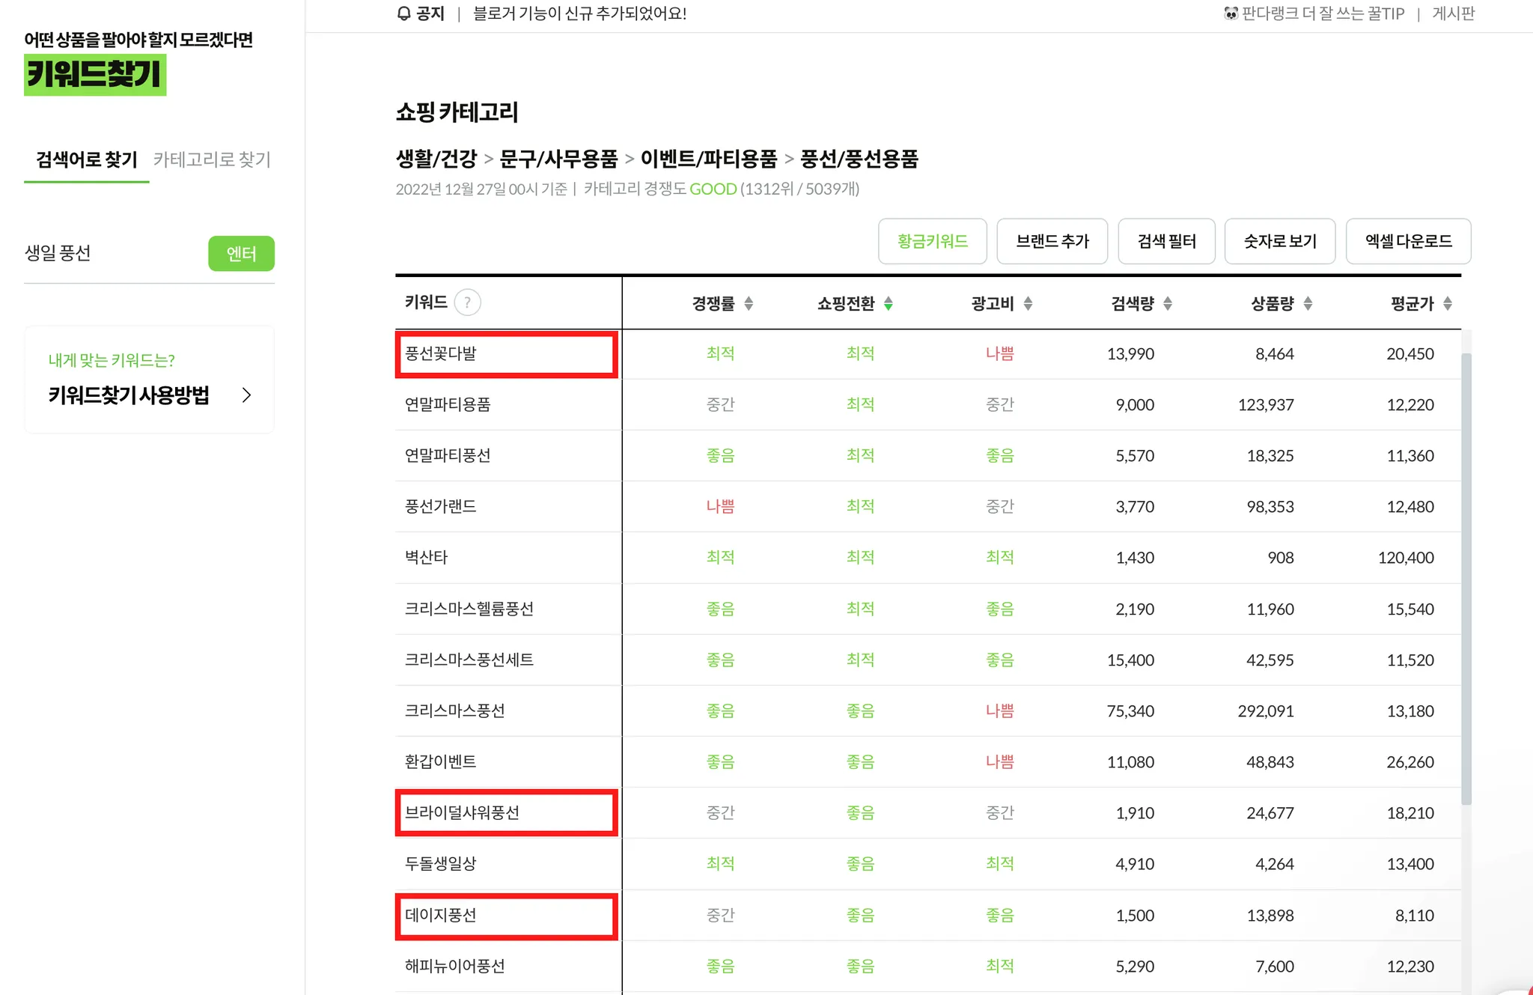This screenshot has width=1533, height=995.
Task: Open 키워드찾기 사용방법 chevron arrow
Action: pos(246,395)
